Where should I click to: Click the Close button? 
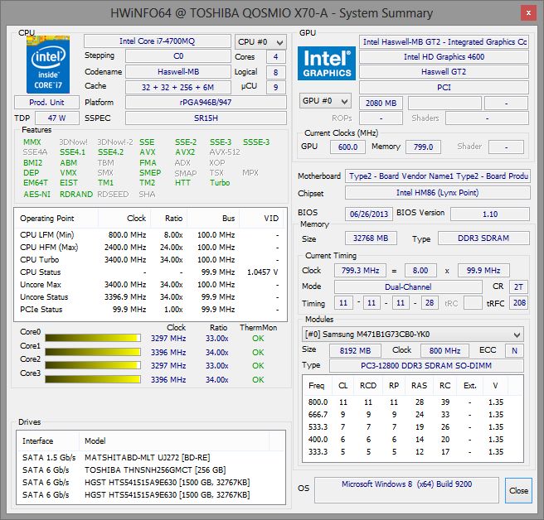click(x=518, y=490)
